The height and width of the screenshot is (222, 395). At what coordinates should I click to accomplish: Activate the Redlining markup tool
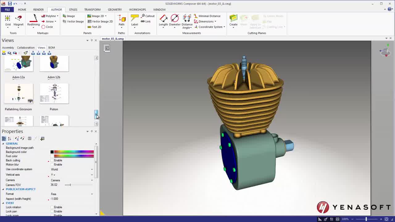point(33,19)
